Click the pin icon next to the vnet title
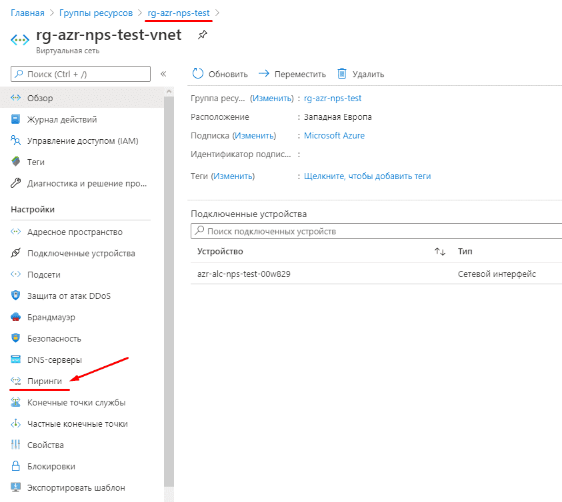The height and width of the screenshot is (502, 562). pos(203,35)
